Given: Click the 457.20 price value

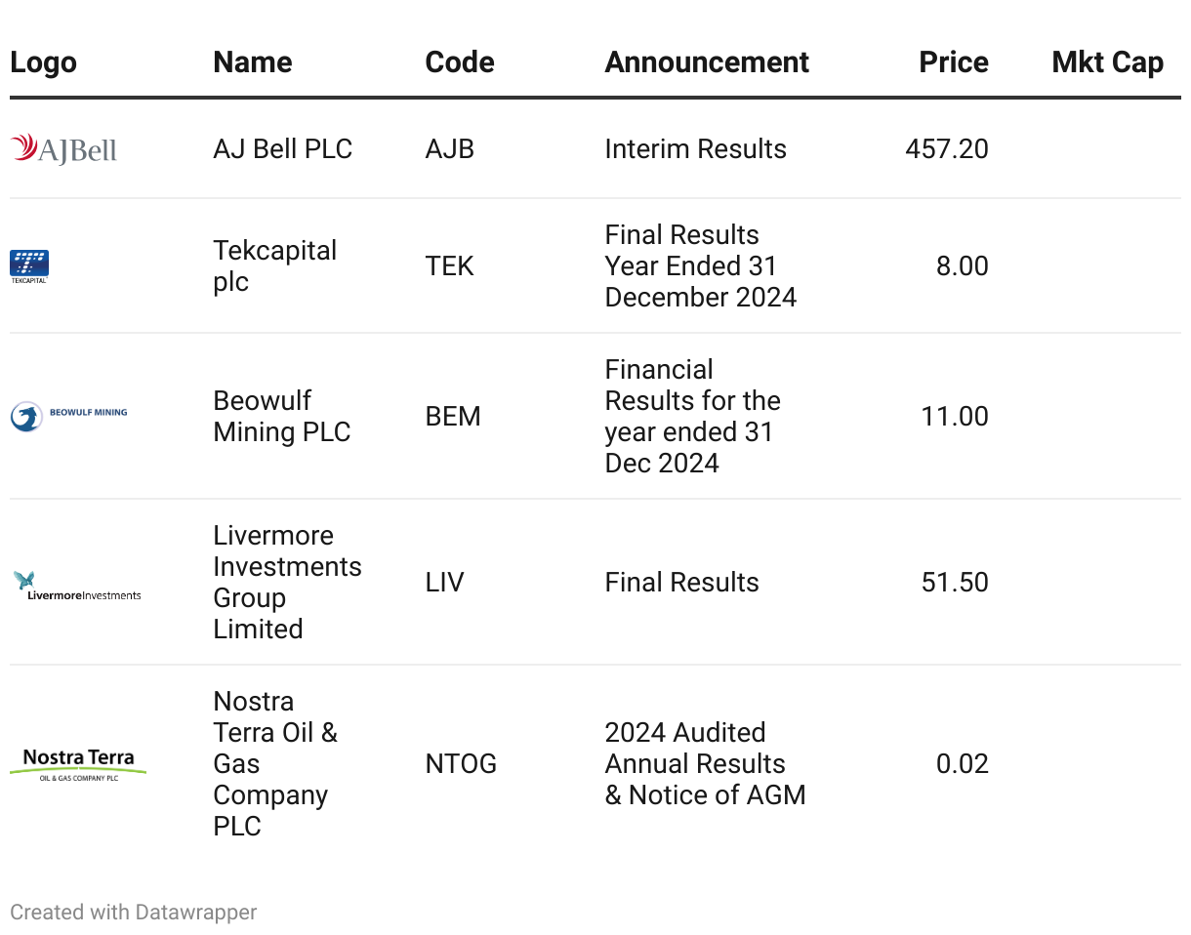Looking at the screenshot, I should pos(946,149).
